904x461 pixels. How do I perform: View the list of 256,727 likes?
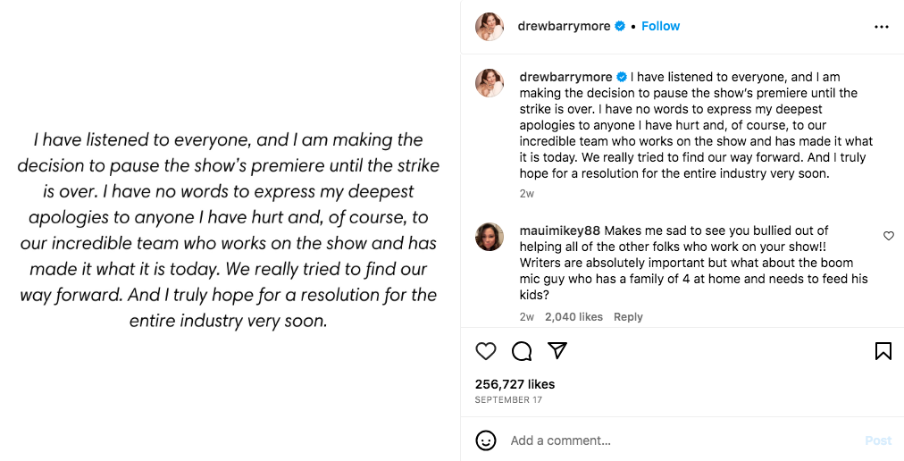pyautogui.click(x=515, y=384)
